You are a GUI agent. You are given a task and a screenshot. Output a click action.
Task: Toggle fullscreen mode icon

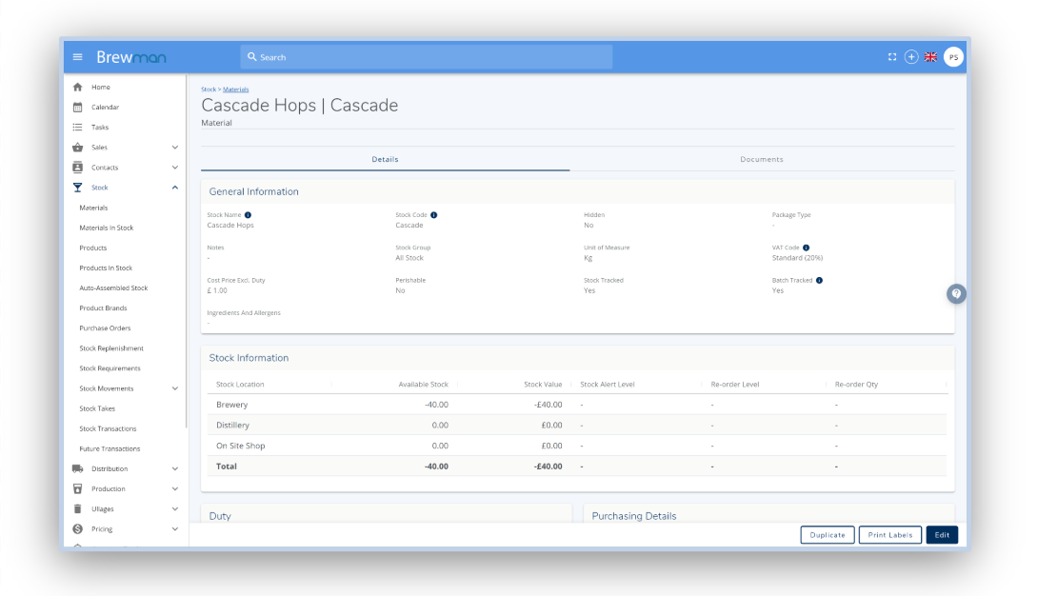point(892,57)
